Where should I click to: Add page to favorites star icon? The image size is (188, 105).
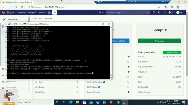click(159, 7)
